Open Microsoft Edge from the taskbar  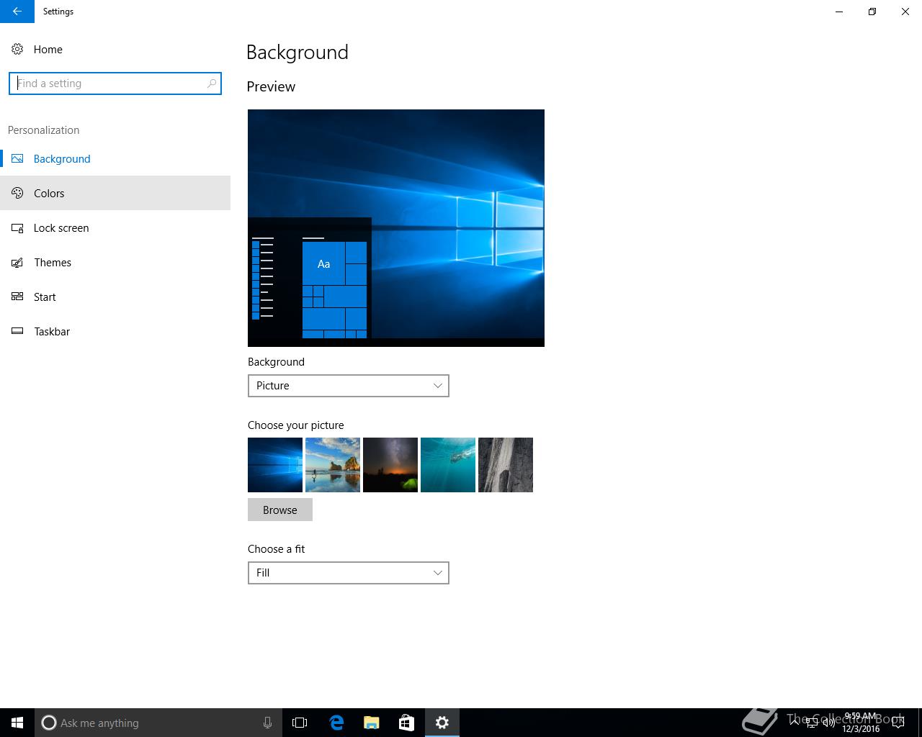(336, 723)
